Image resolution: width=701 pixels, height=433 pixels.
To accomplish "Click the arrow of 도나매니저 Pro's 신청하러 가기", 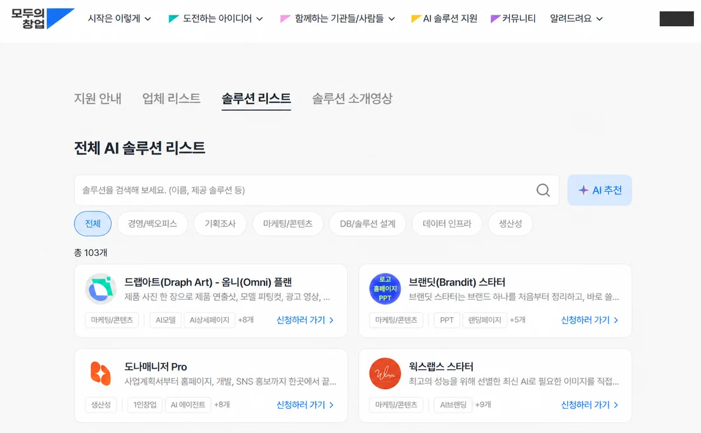I will click(331, 405).
